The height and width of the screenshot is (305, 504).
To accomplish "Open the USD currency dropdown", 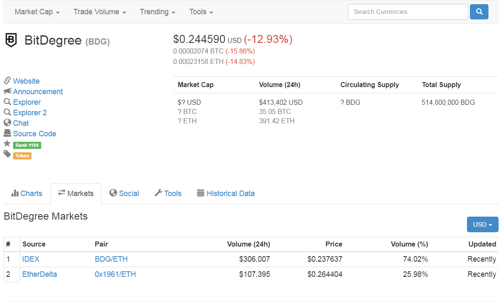I will [483, 225].
